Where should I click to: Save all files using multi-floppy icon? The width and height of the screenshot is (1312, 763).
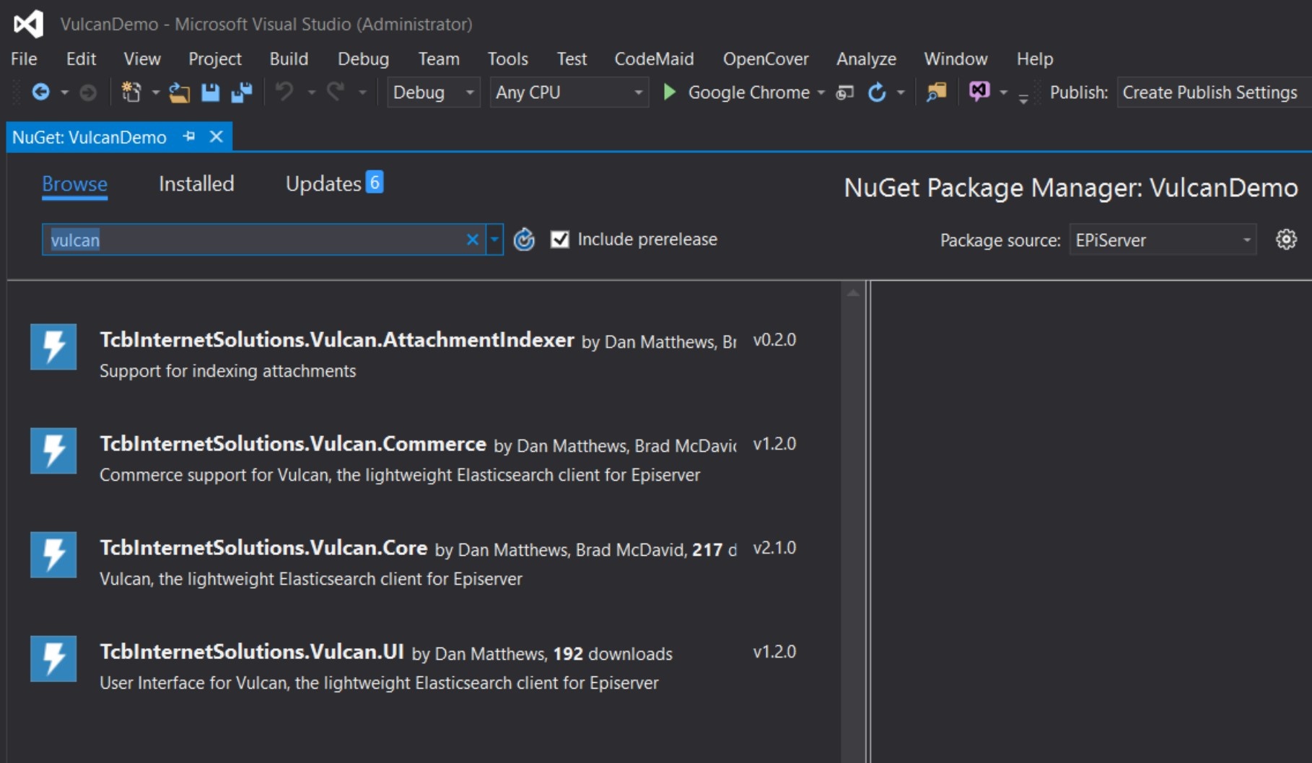click(242, 92)
